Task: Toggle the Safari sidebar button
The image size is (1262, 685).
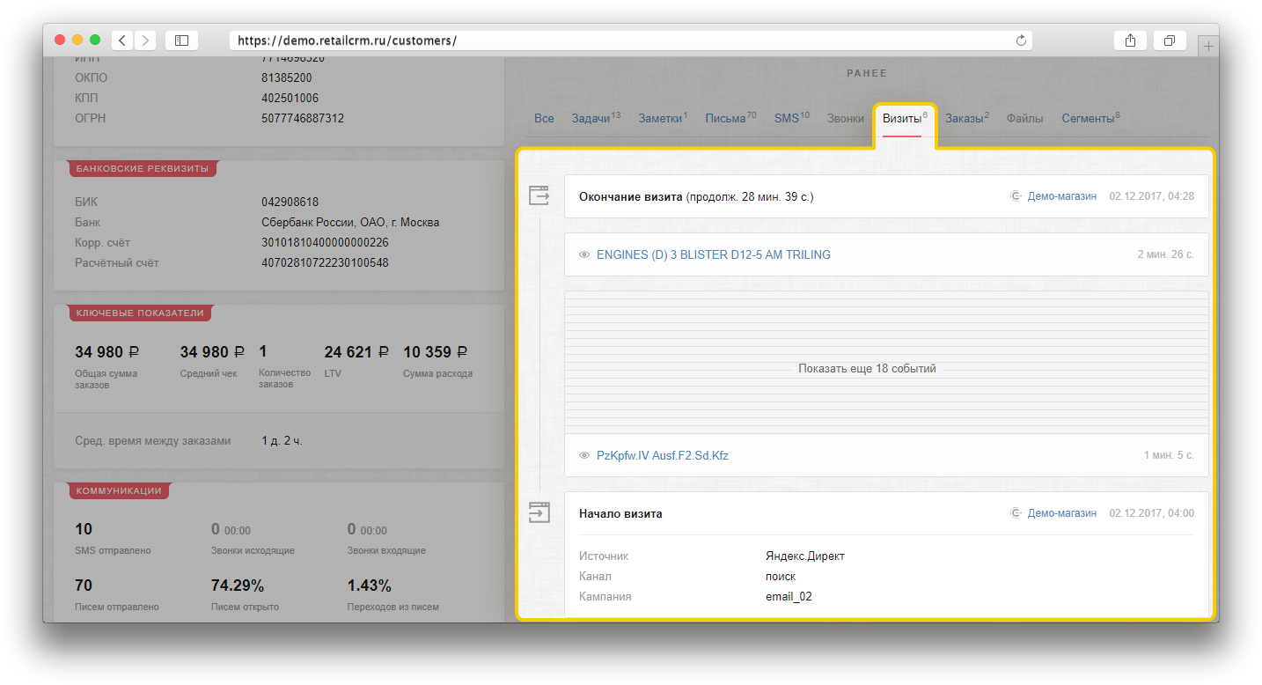Action: [181, 41]
